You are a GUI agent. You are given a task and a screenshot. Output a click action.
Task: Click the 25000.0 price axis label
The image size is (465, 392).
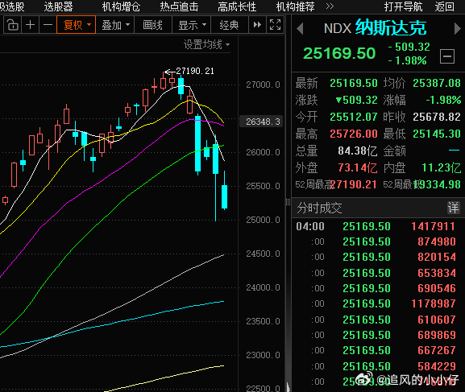(x=263, y=220)
